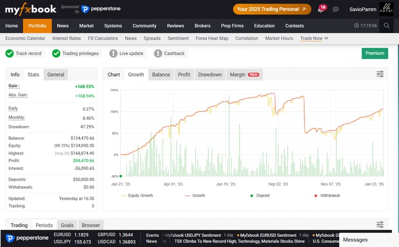Image resolution: width=399 pixels, height=247 pixels.
Task: Go to the Home menu
Action: (x=11, y=25)
